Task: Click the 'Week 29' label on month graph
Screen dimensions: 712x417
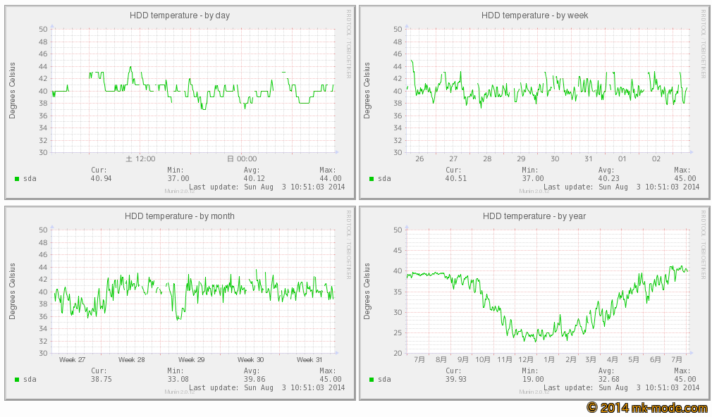Action: pyautogui.click(x=191, y=360)
